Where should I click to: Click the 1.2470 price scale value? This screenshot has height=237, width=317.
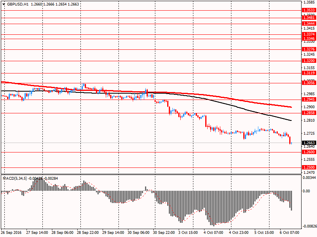309,173
